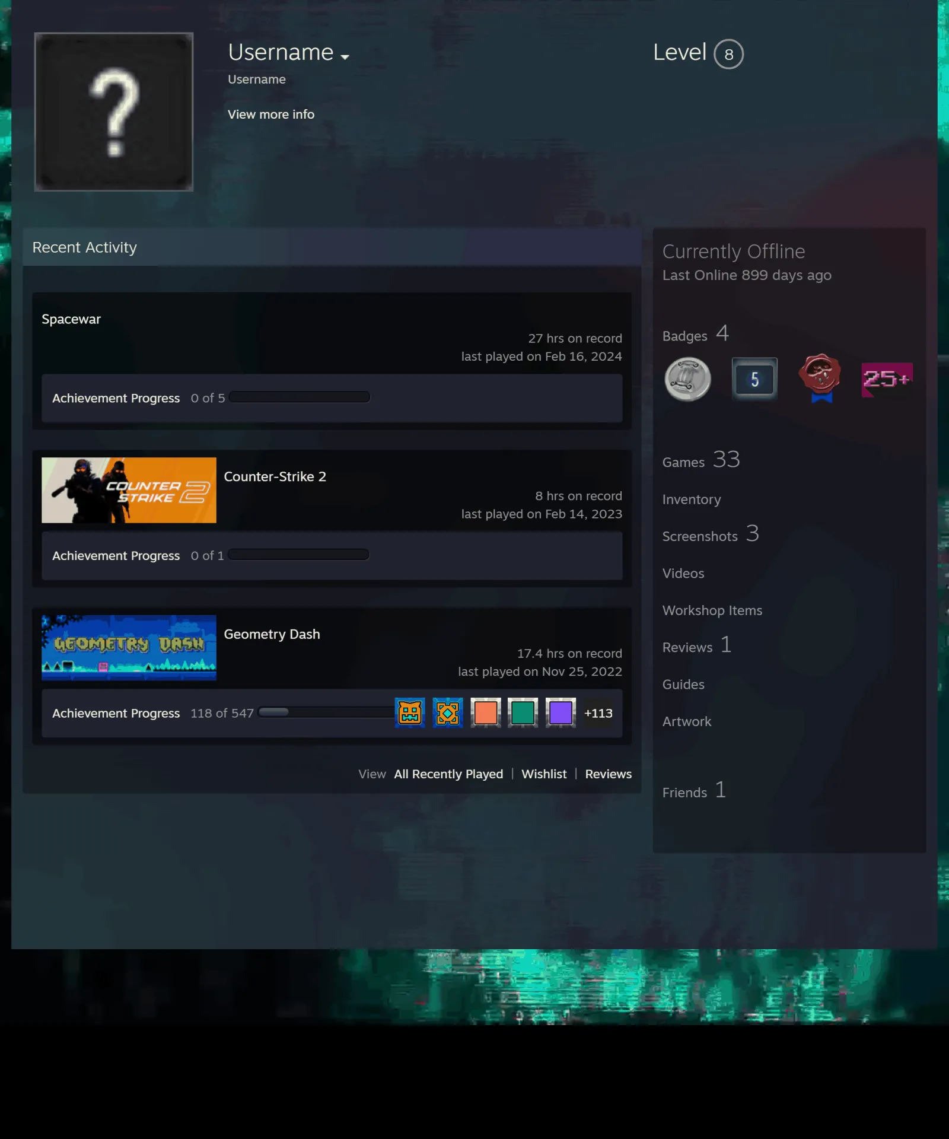Open the blue number 5 badge icon
Image resolution: width=949 pixels, height=1139 pixels.
[x=754, y=379]
